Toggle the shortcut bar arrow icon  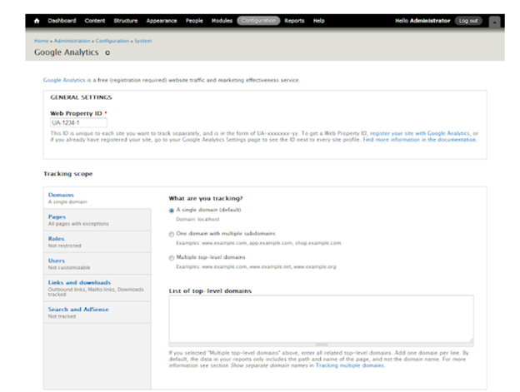494,22
